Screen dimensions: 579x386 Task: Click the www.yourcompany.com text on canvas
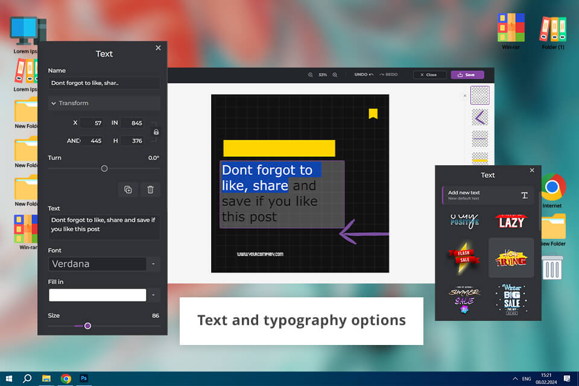pos(260,254)
